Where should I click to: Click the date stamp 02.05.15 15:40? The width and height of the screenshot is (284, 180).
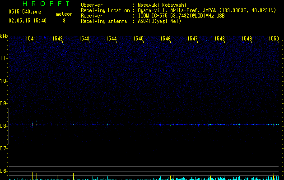click(28, 21)
